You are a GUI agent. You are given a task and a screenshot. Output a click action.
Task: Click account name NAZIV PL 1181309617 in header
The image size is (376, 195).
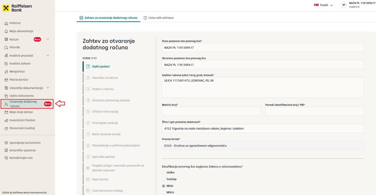click(x=362, y=3)
